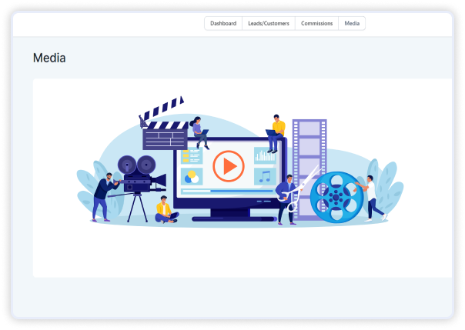The height and width of the screenshot is (330, 465).
Task: Click the person pushing the film reel
Action: [371, 197]
